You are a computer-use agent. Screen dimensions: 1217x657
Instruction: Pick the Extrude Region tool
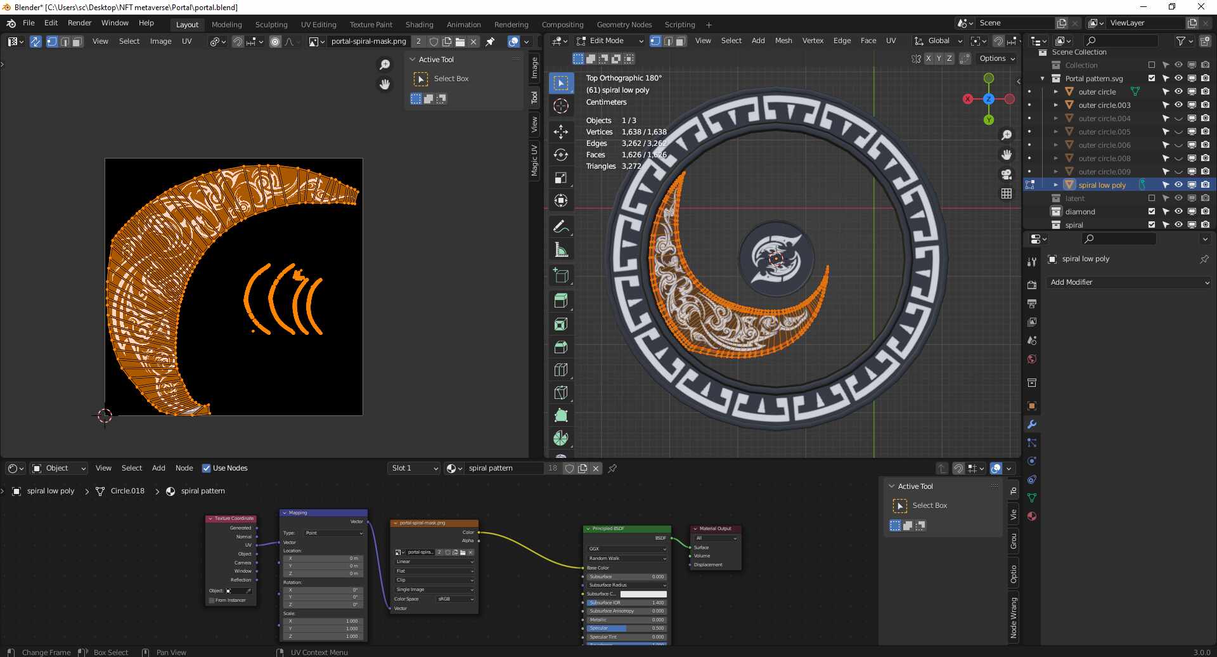click(561, 301)
